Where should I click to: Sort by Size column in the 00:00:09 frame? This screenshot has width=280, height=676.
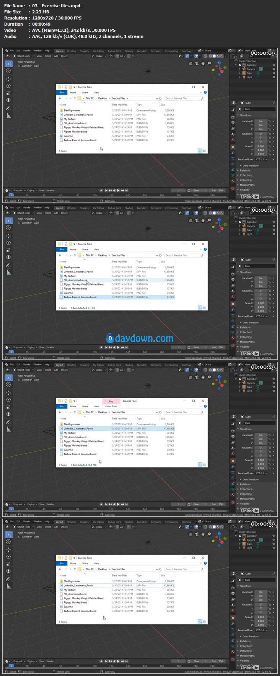click(163, 105)
